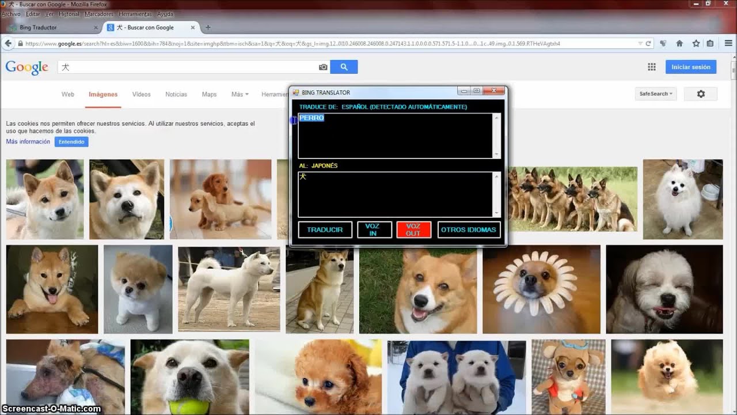Open a new Firefox tab
Image resolution: width=737 pixels, height=415 pixels.
tap(208, 27)
